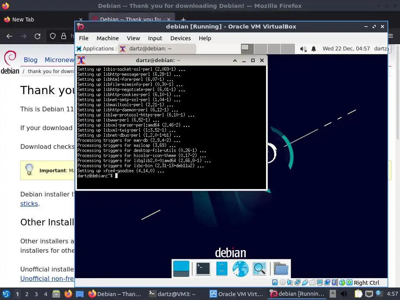Open the Blog link on Debian page
The image size is (400, 300).
[30, 60]
